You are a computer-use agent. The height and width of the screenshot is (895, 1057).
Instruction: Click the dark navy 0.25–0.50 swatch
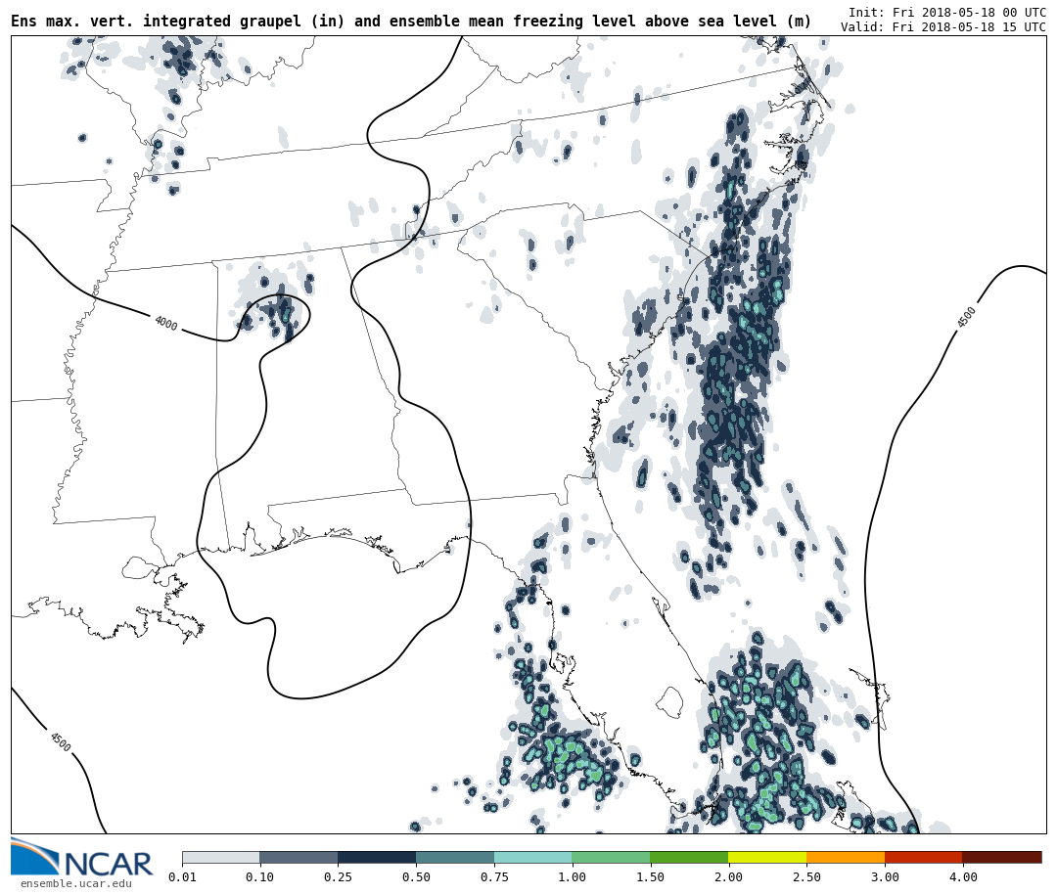(377, 857)
